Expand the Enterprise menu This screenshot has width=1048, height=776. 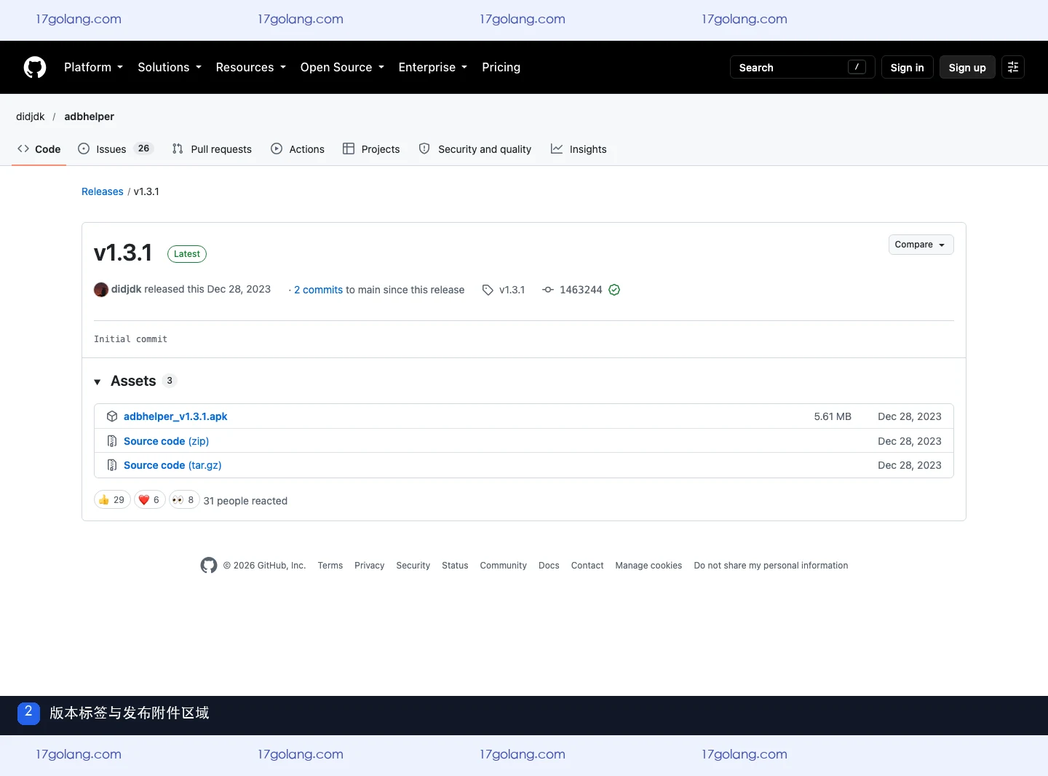(433, 67)
